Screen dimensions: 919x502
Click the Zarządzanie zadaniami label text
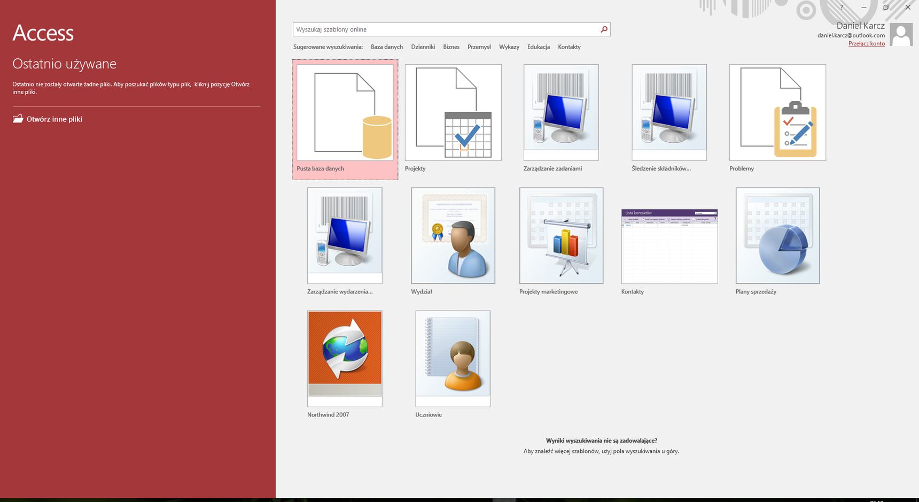click(x=553, y=168)
